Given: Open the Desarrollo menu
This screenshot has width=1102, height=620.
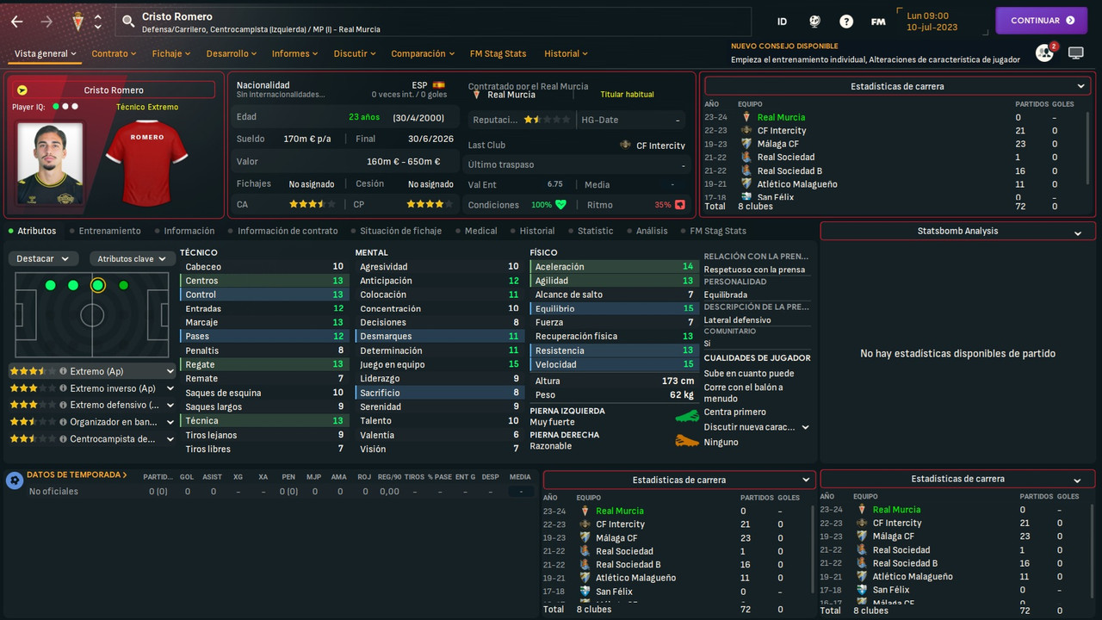Looking at the screenshot, I should (x=232, y=53).
